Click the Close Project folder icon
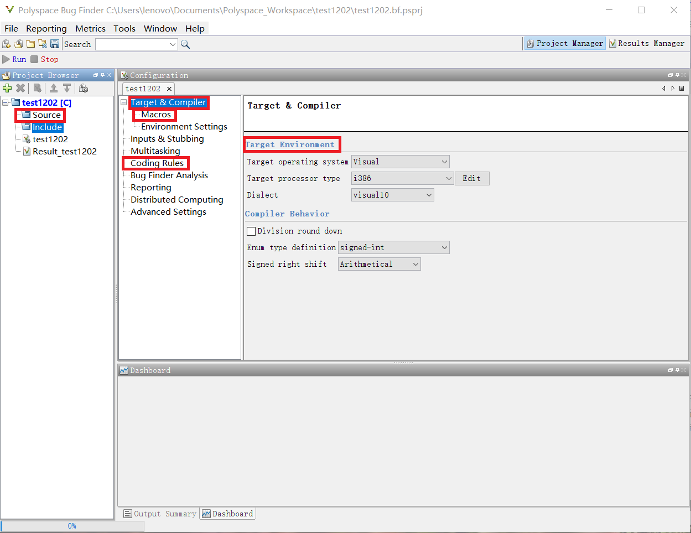 pyautogui.click(x=43, y=44)
